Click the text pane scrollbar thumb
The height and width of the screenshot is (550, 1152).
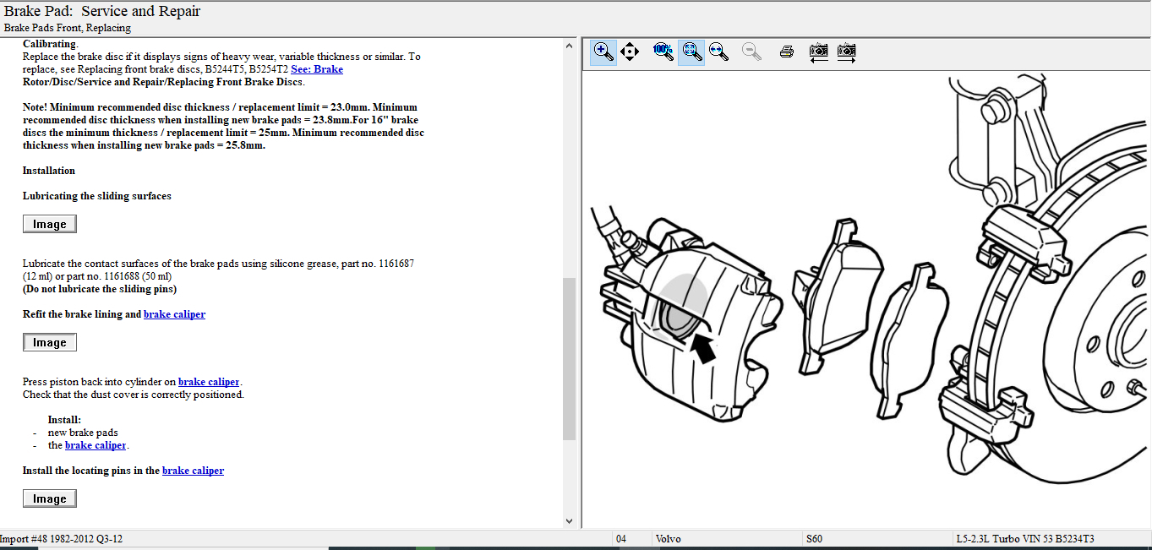(569, 359)
